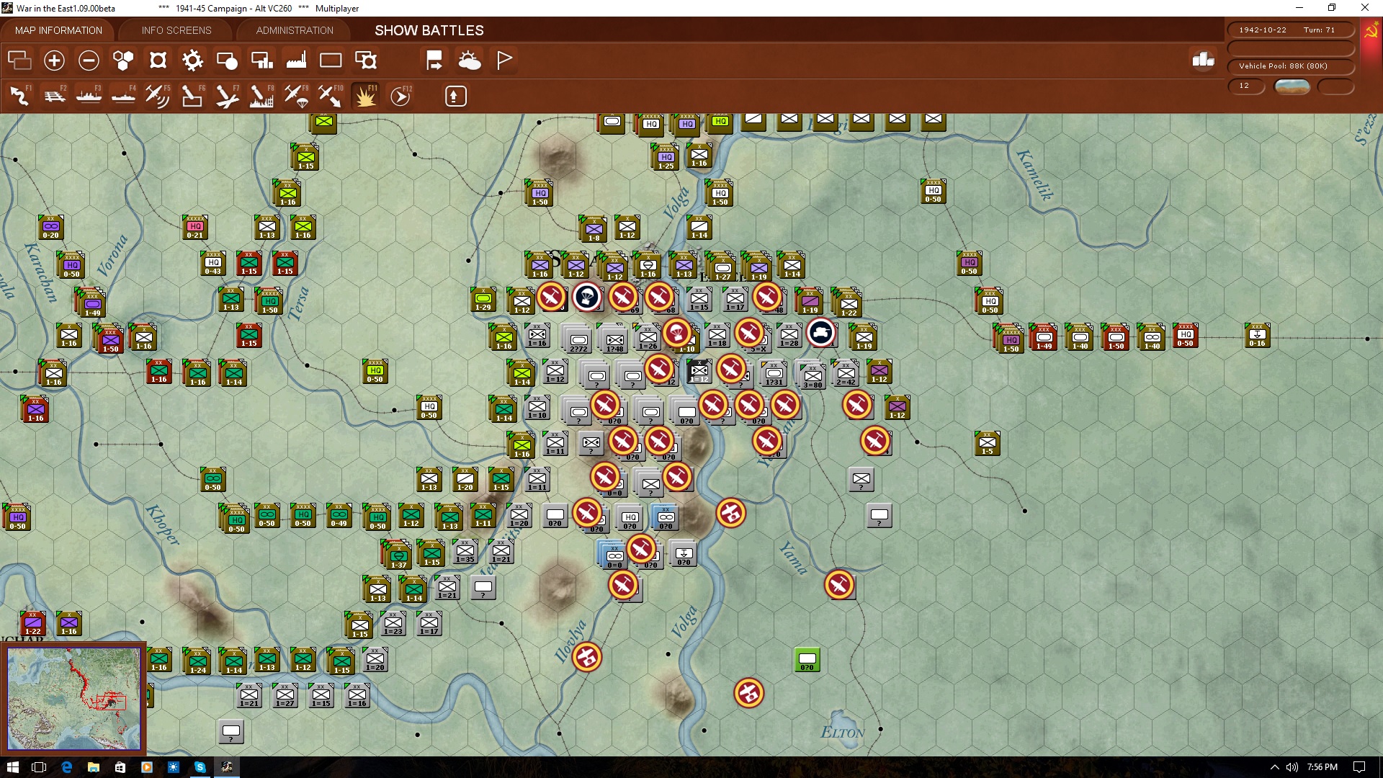Click the Vehicle Pool 88K field

point(1290,66)
